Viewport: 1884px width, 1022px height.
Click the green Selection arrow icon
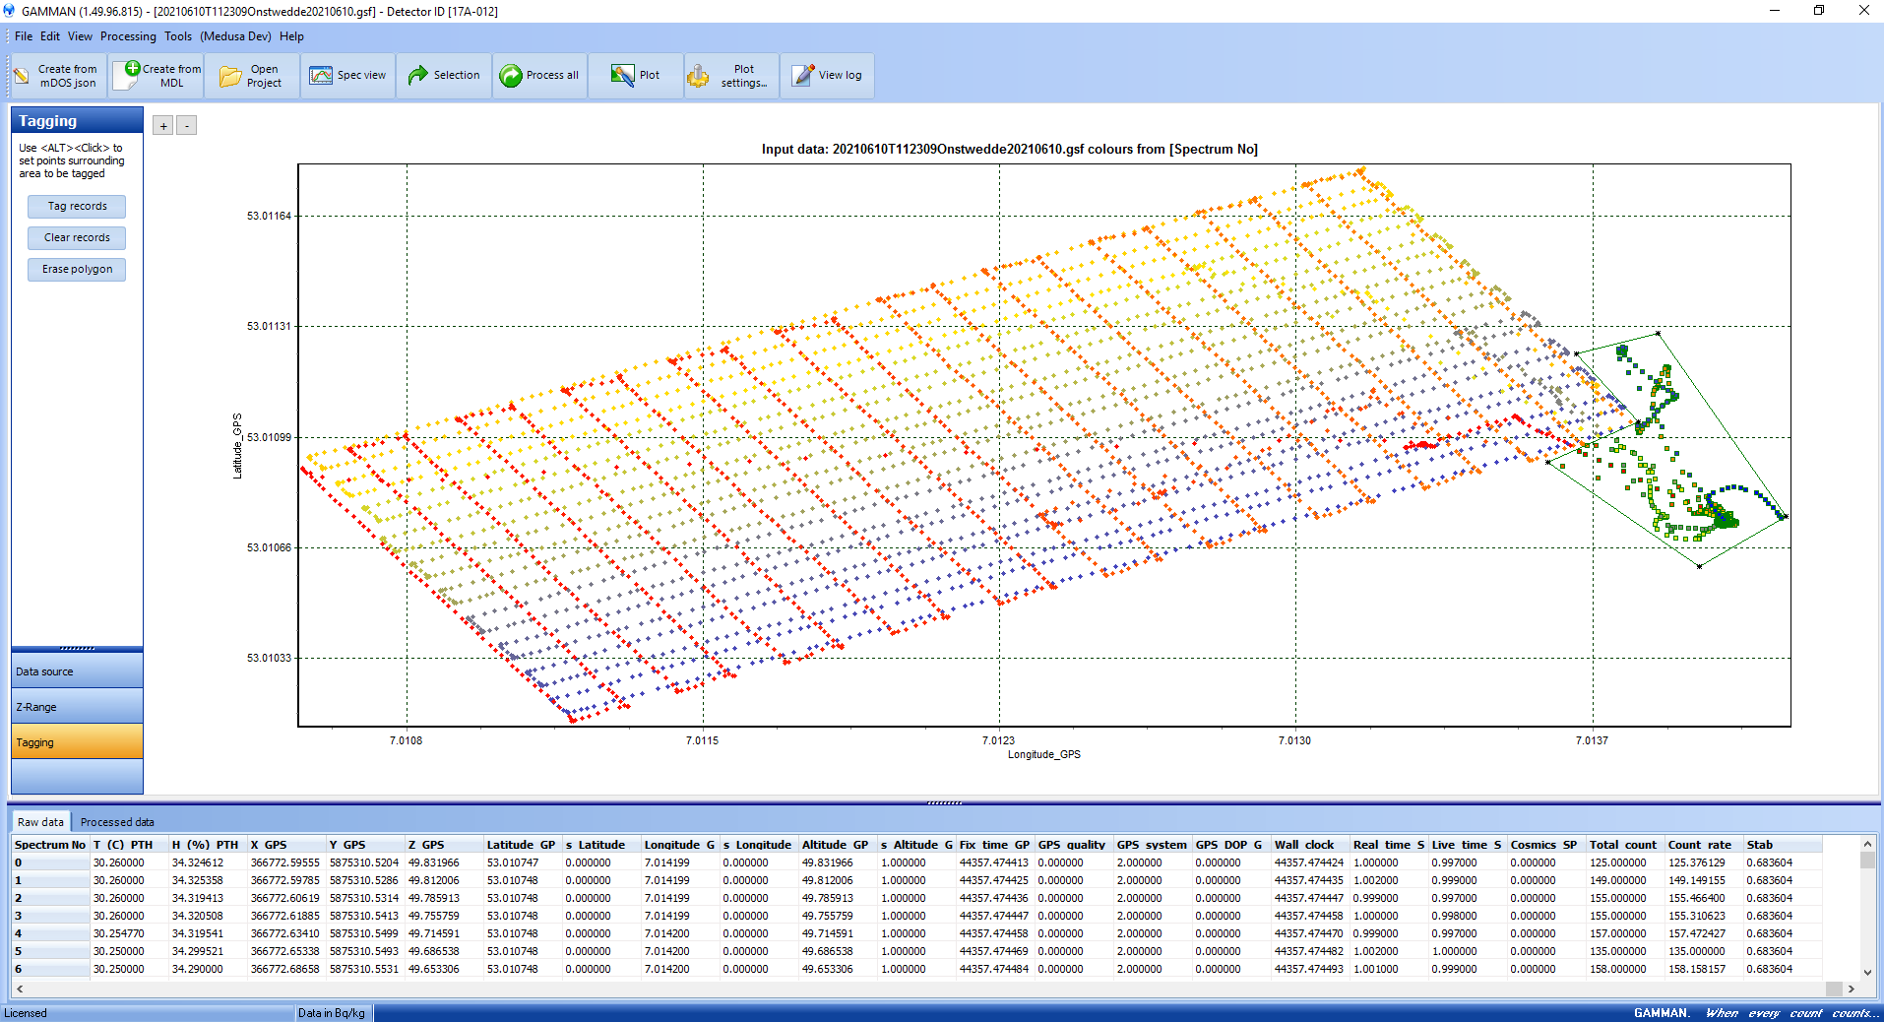[418, 76]
